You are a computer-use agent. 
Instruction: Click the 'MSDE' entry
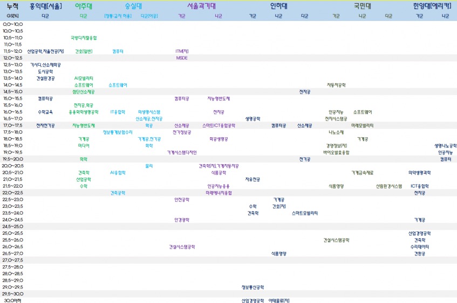coord(182,58)
